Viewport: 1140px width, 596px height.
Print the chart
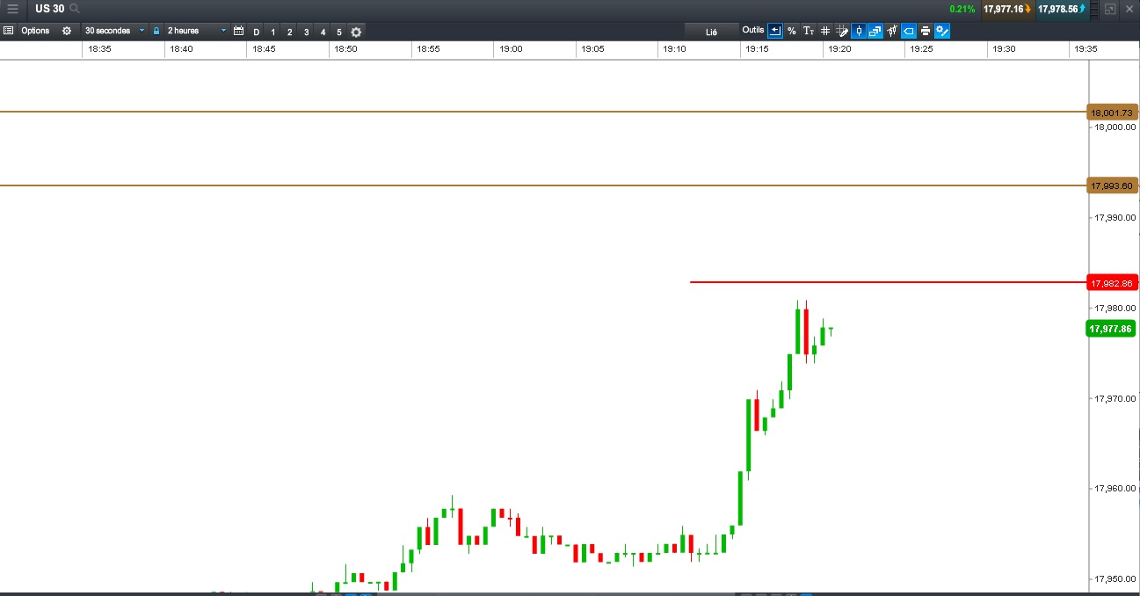pyautogui.click(x=926, y=31)
